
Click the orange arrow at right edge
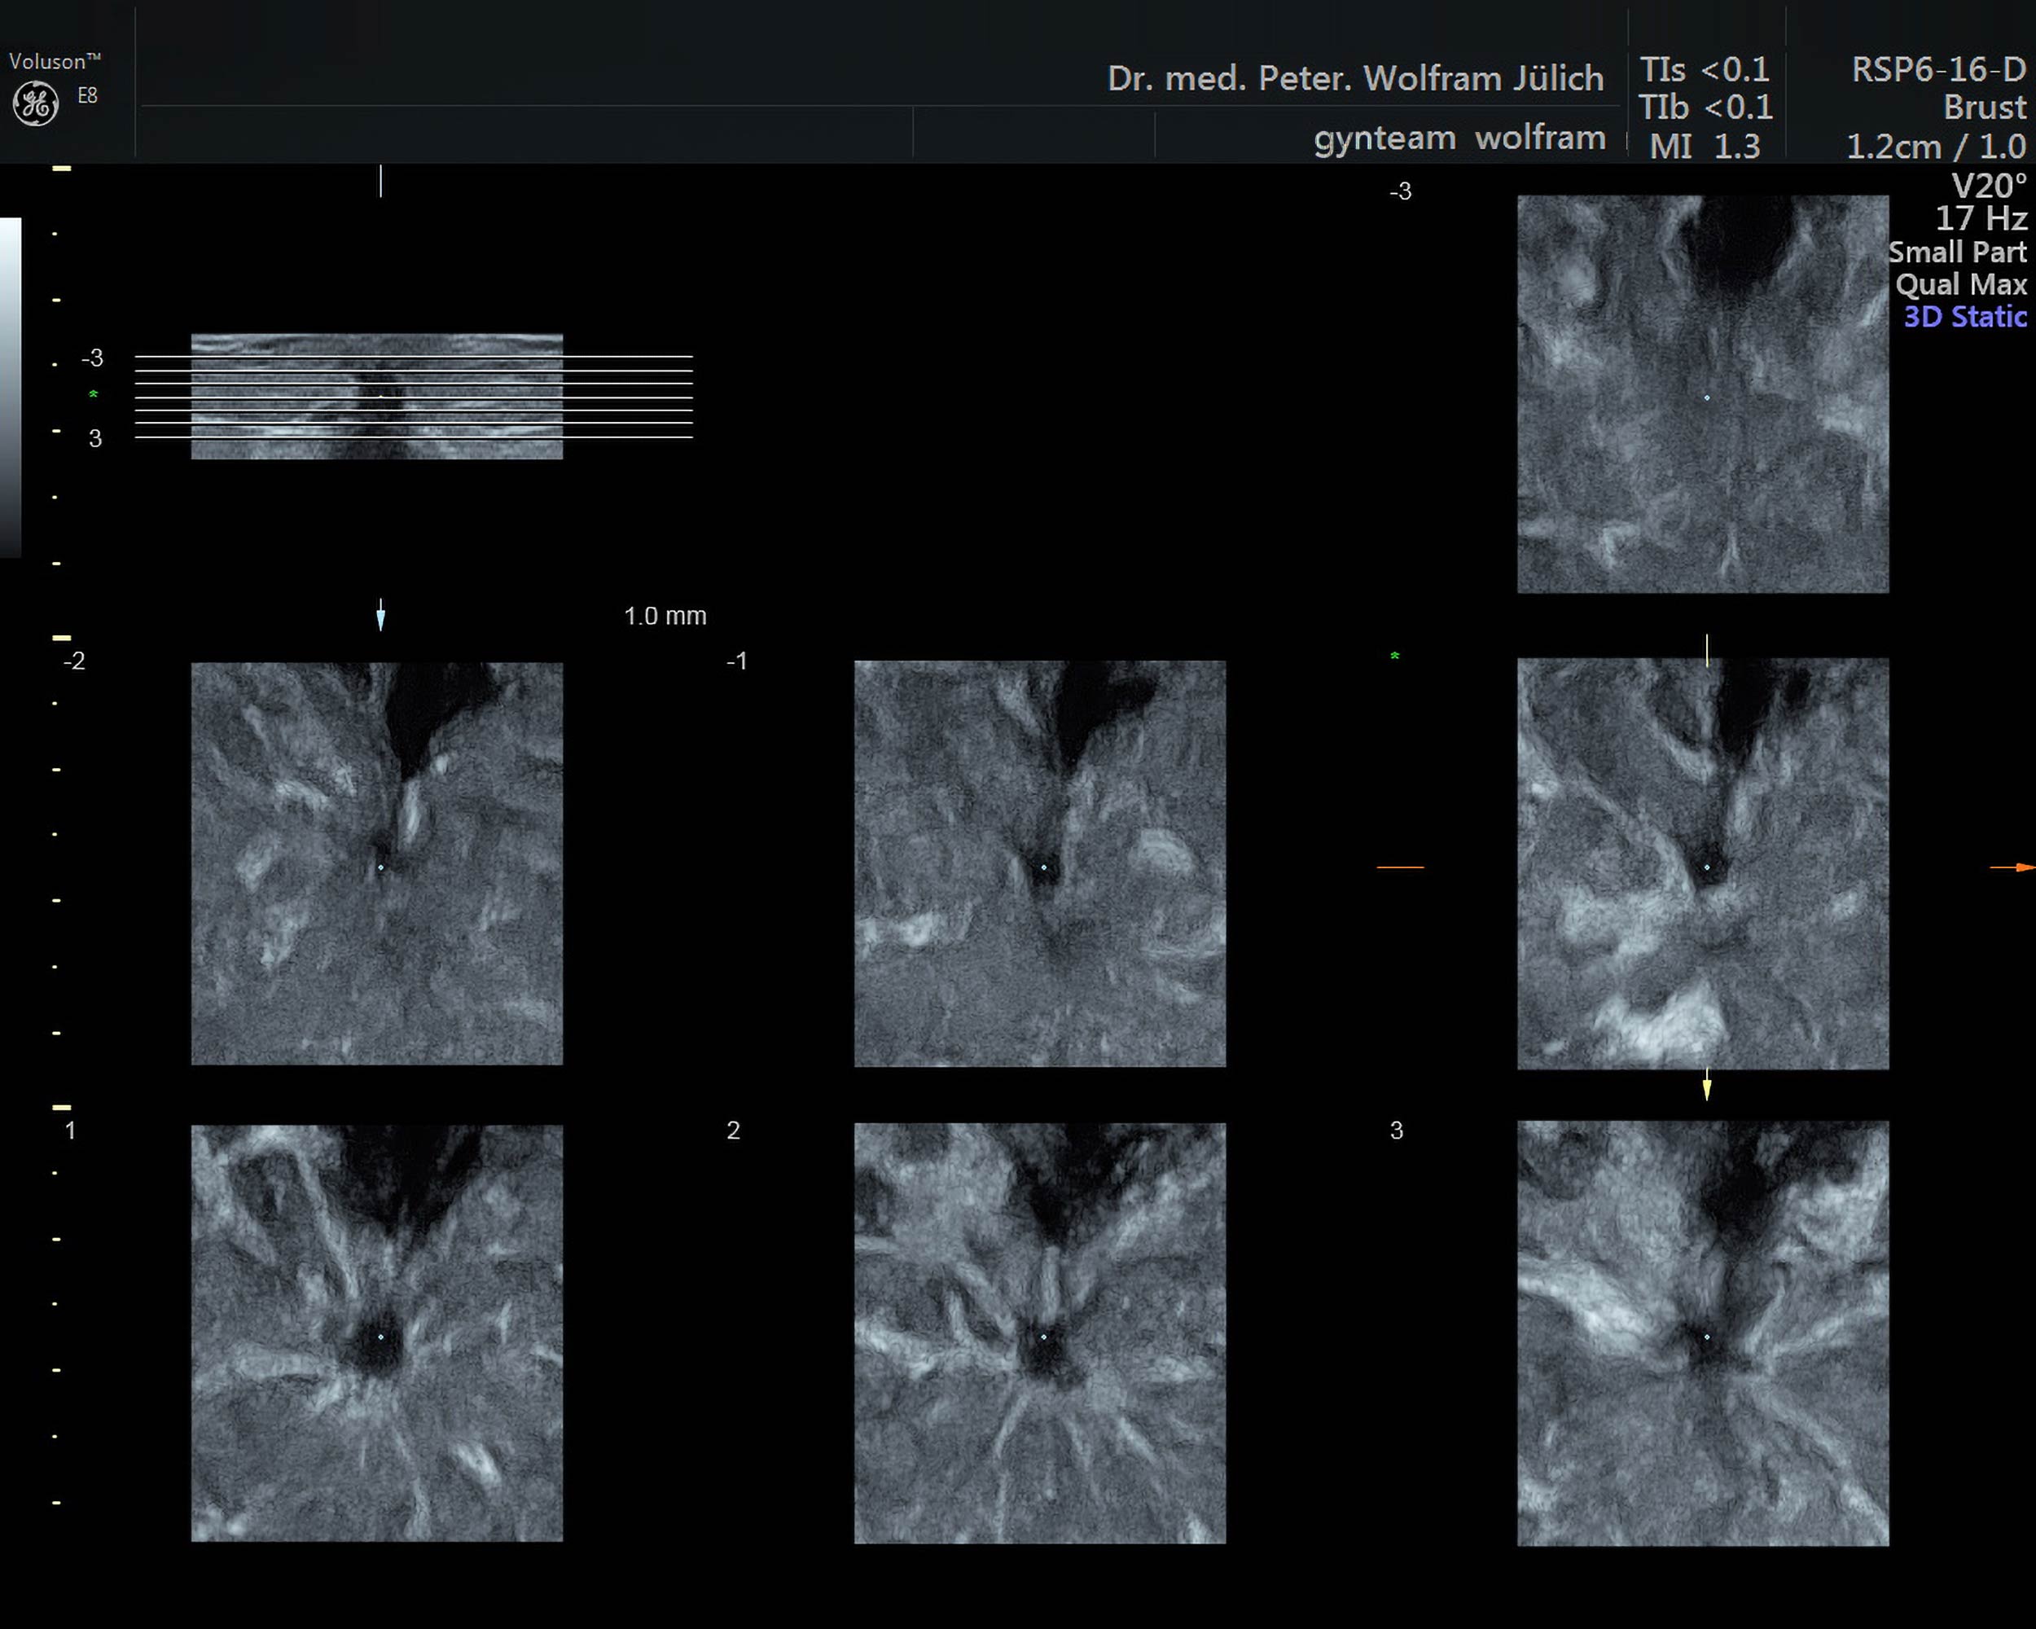pos(2015,867)
